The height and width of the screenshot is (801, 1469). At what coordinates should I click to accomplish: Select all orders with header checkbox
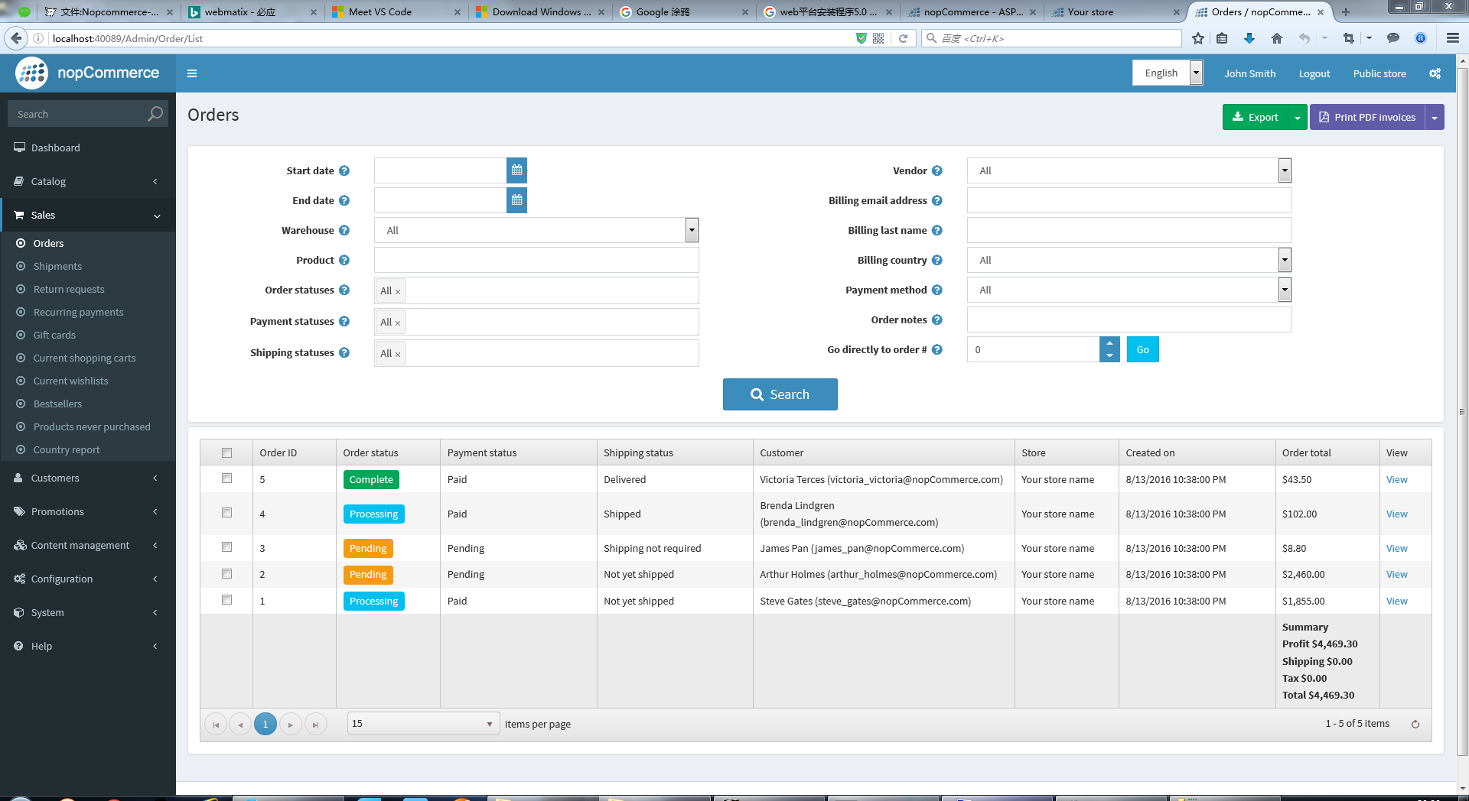pyautogui.click(x=226, y=452)
